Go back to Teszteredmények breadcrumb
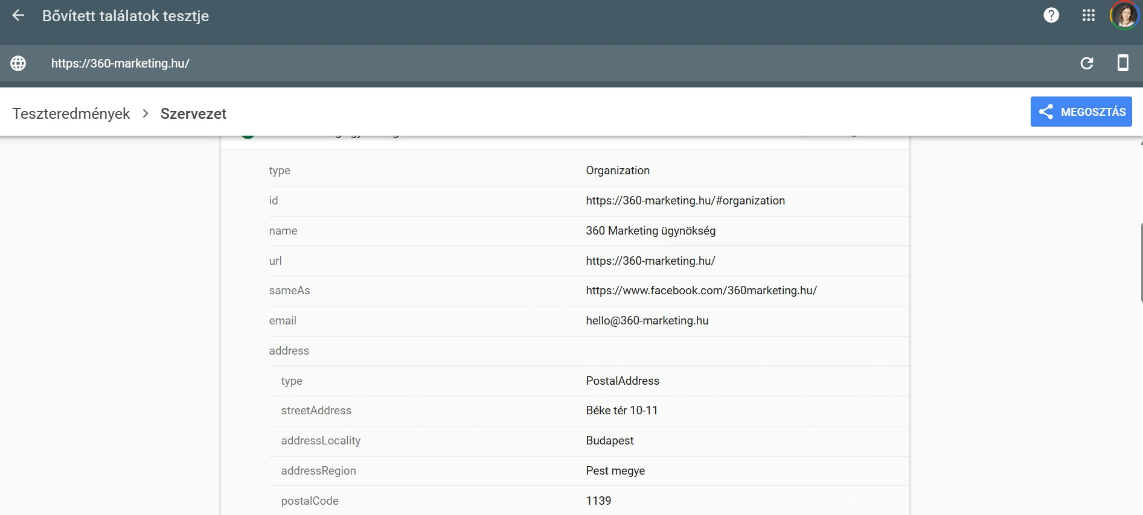1143x515 pixels. tap(71, 113)
